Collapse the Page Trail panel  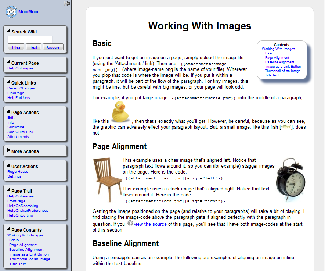point(8,190)
